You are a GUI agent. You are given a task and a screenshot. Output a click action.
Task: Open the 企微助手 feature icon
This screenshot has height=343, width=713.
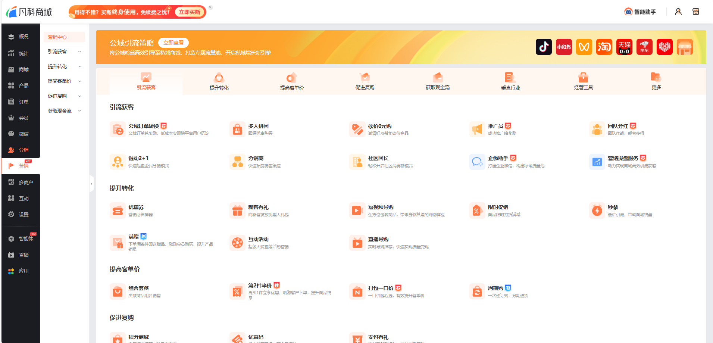(x=477, y=162)
